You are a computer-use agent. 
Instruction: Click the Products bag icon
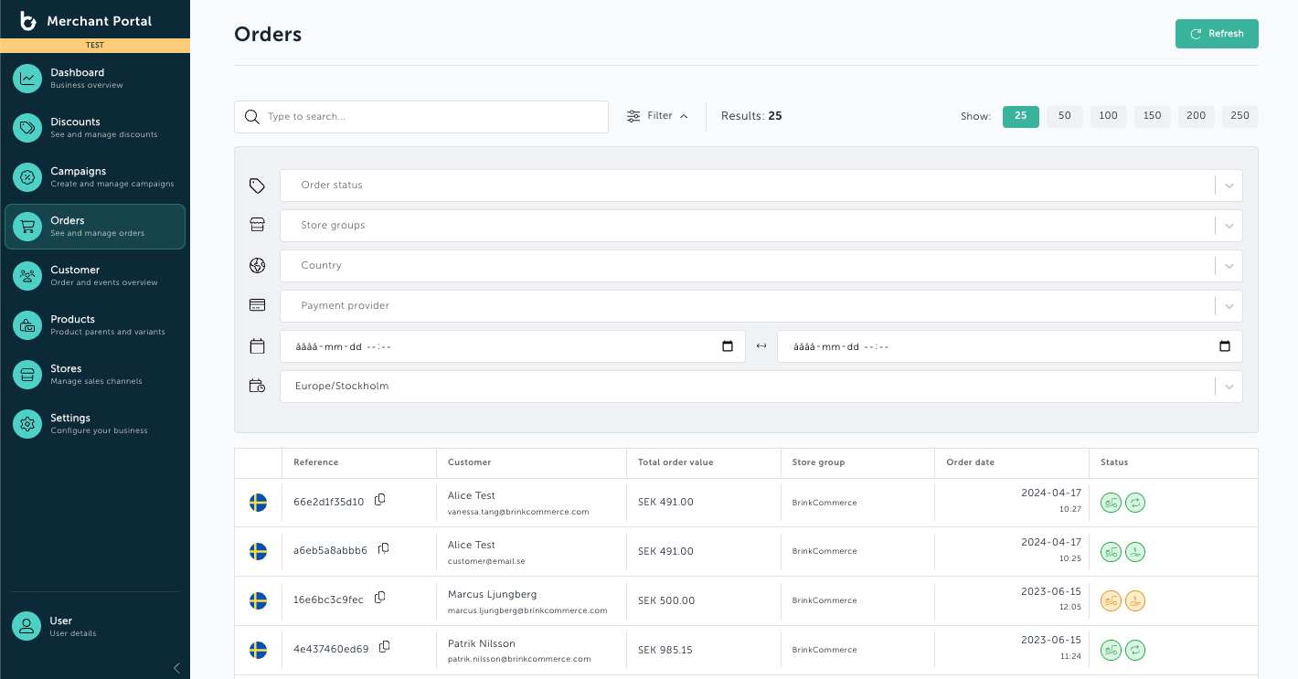(27, 325)
